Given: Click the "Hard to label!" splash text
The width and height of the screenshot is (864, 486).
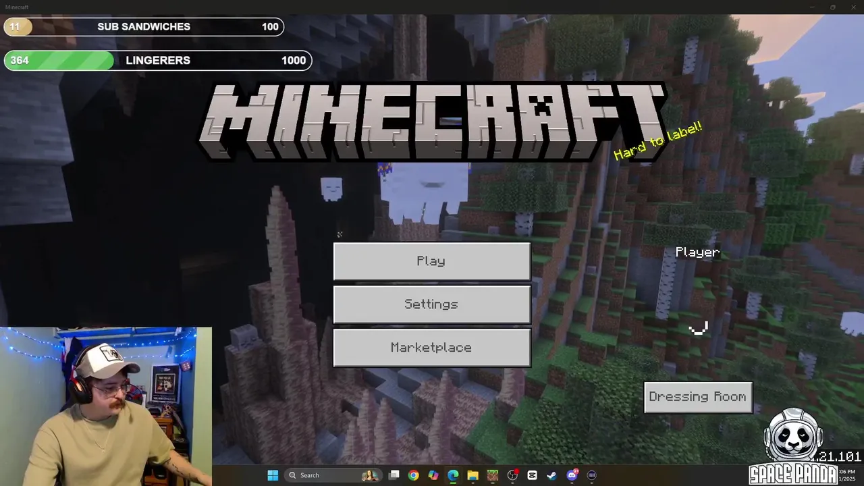Looking at the screenshot, I should (657, 140).
